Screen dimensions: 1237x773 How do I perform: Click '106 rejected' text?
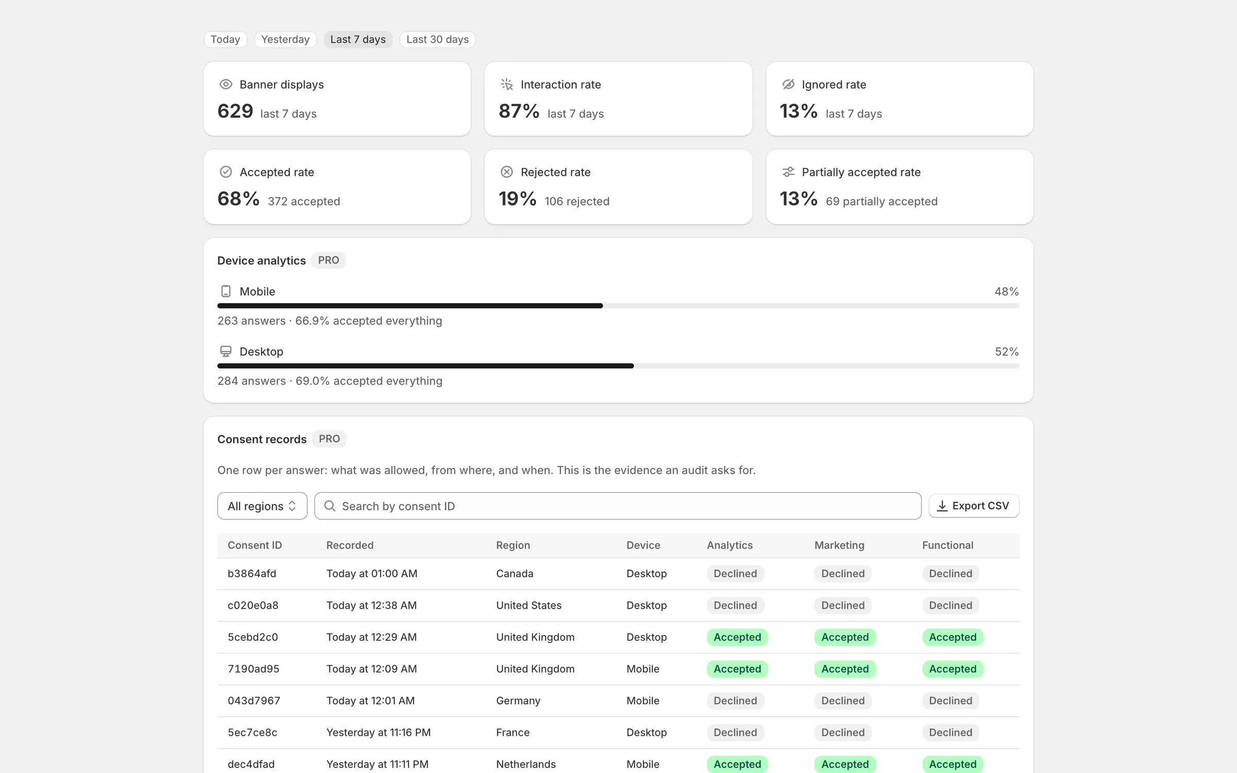coord(577,201)
